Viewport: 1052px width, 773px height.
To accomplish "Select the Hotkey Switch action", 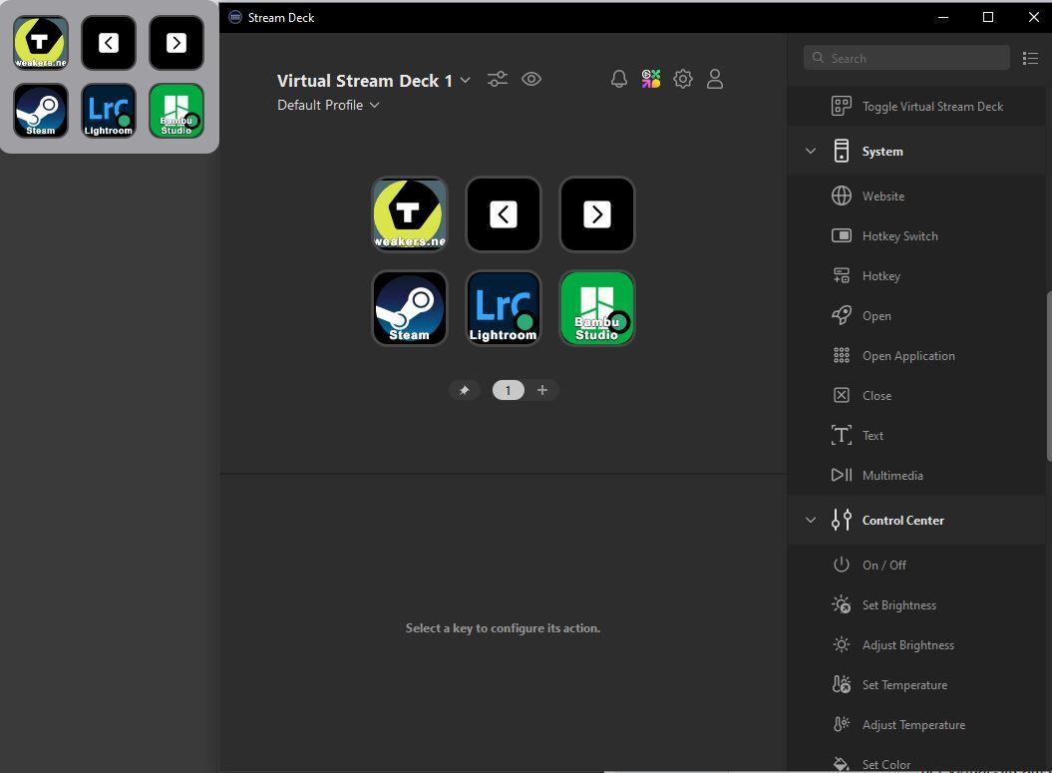I will pos(916,236).
